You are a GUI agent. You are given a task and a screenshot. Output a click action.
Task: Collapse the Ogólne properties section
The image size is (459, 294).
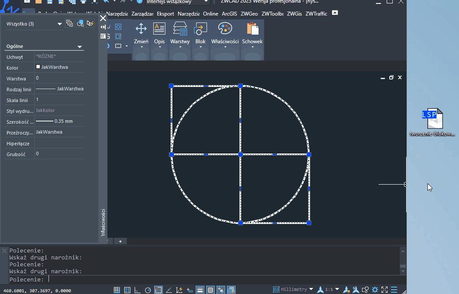pyautogui.click(x=80, y=47)
